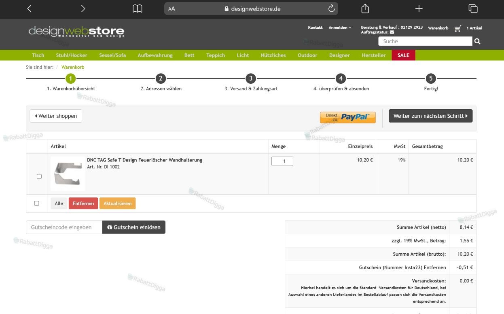
Task: Open the Sessel/Sofa category menu
Action: (112, 55)
